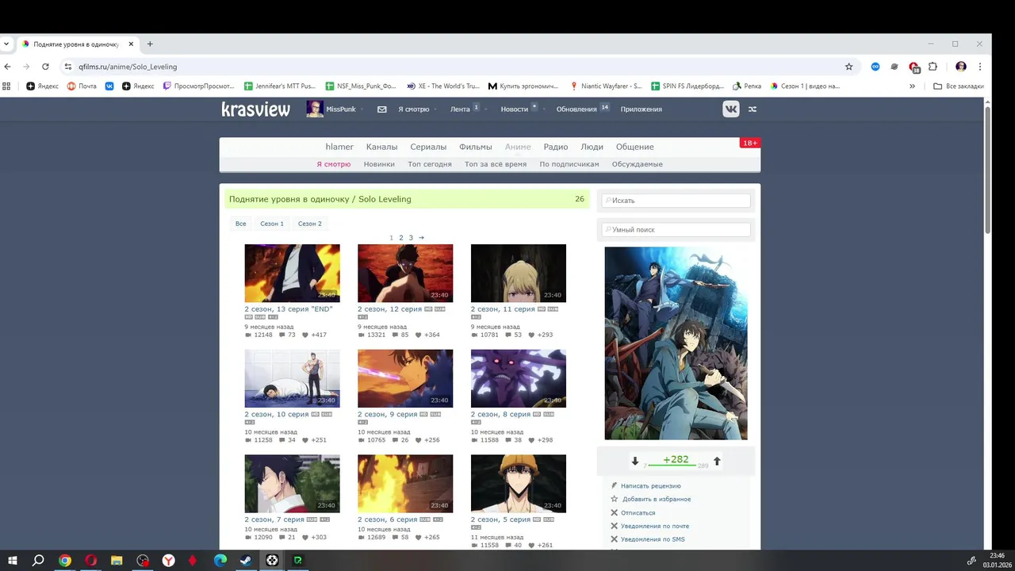This screenshot has width=1015, height=571.
Task: Go back in browser history
Action: [8, 67]
